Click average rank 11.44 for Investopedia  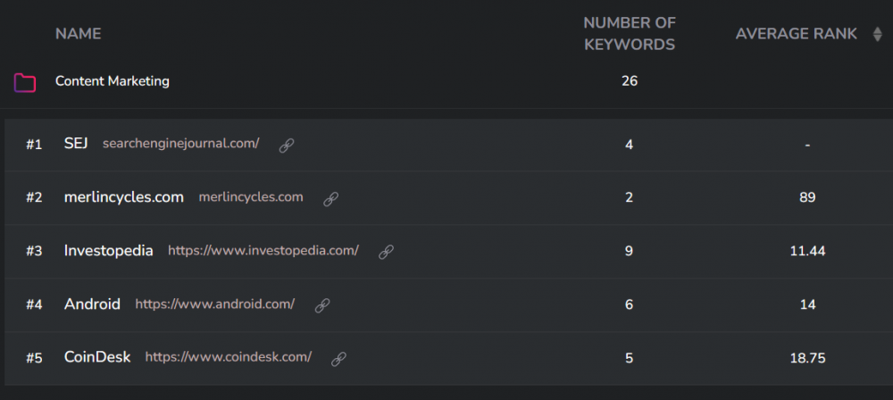(807, 251)
